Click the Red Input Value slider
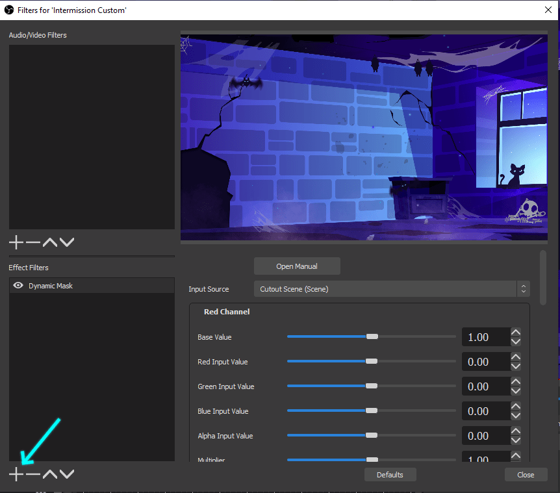Image resolution: width=560 pixels, height=493 pixels. click(x=372, y=361)
